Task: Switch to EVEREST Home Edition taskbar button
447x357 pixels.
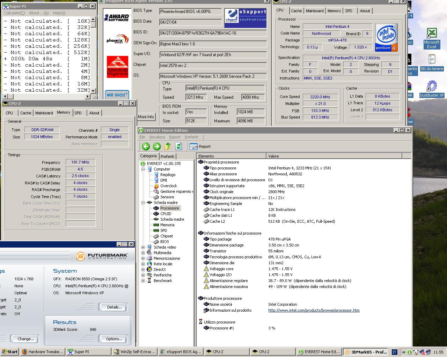Action: [319, 352]
